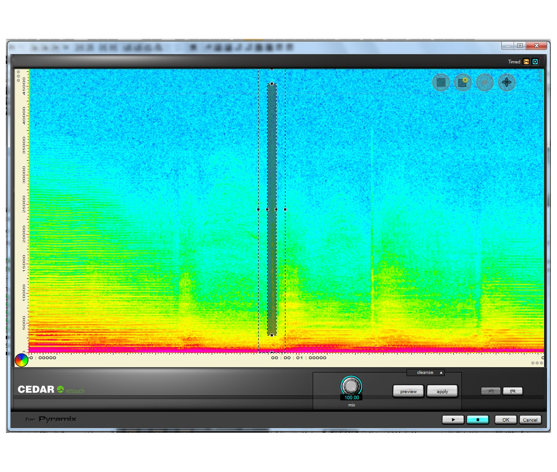Click the apply button
Screen dimensions: 557x472
point(442,391)
